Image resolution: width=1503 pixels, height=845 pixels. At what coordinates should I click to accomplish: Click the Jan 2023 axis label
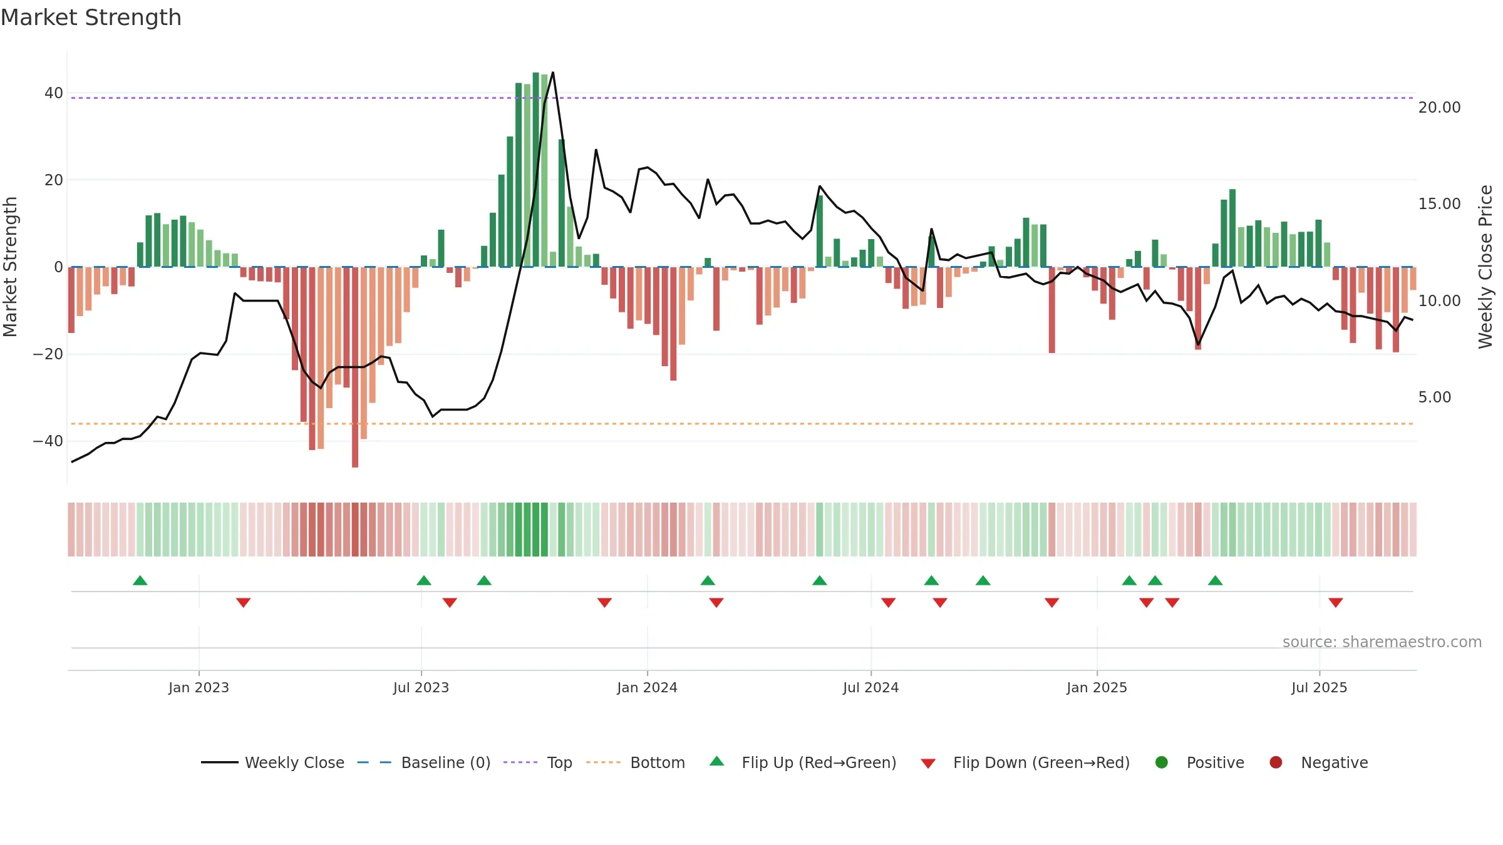(199, 688)
